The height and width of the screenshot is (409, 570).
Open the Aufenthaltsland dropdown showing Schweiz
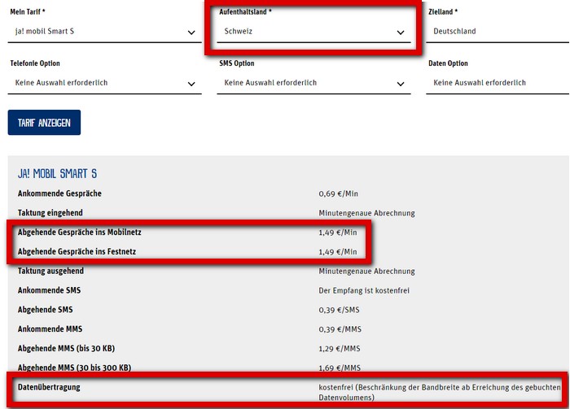pos(313,32)
